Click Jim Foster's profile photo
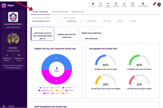 click(x=13, y=39)
